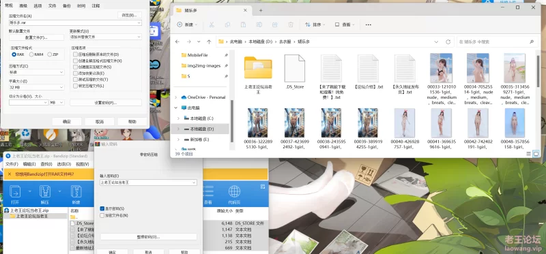546x254 pixels.
Task: Open Bandizip 选项(O) menu
Action: (63, 164)
